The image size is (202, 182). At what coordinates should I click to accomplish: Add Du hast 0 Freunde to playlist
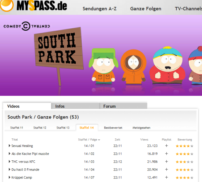pyautogui.click(x=166, y=169)
